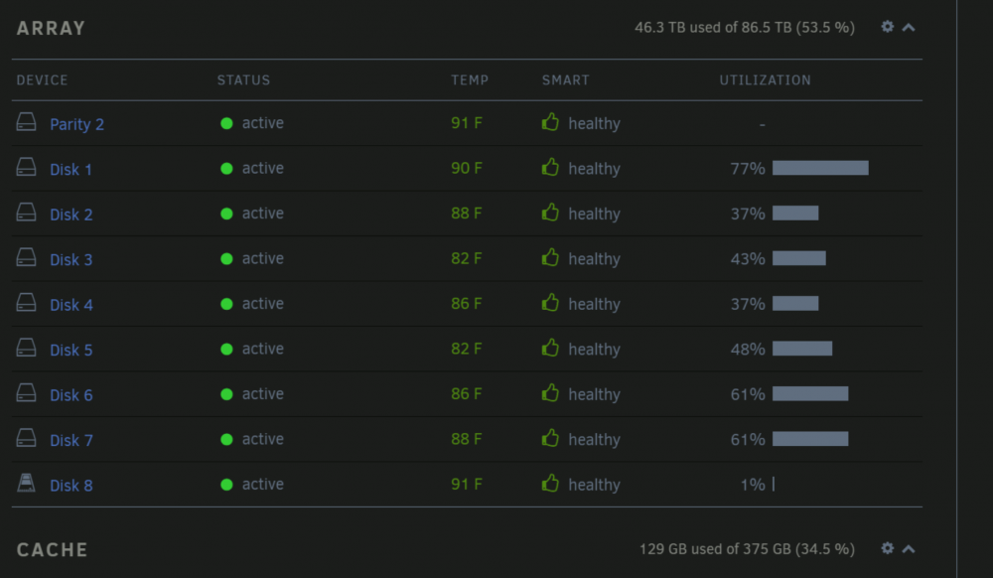The height and width of the screenshot is (578, 993).
Task: Click the Disk 8 drive icon
Action: click(x=26, y=483)
